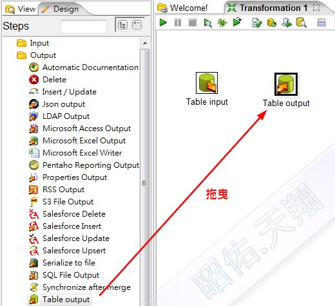Expand all step categories with the tree button
Image resolution: width=335 pixels, height=306 pixels.
click(122, 24)
